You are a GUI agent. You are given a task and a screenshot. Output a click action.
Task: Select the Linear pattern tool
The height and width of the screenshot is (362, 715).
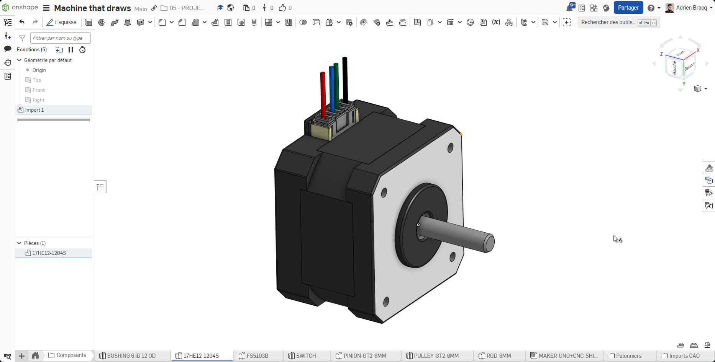click(x=269, y=22)
